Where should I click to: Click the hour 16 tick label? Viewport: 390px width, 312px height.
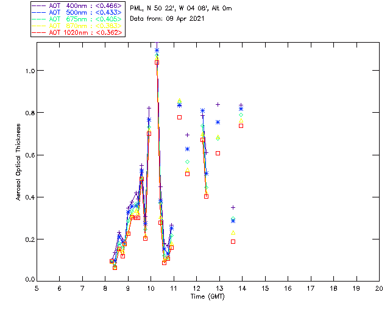click(x=288, y=288)
